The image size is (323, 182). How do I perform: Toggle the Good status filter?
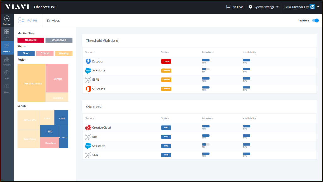click(26, 53)
